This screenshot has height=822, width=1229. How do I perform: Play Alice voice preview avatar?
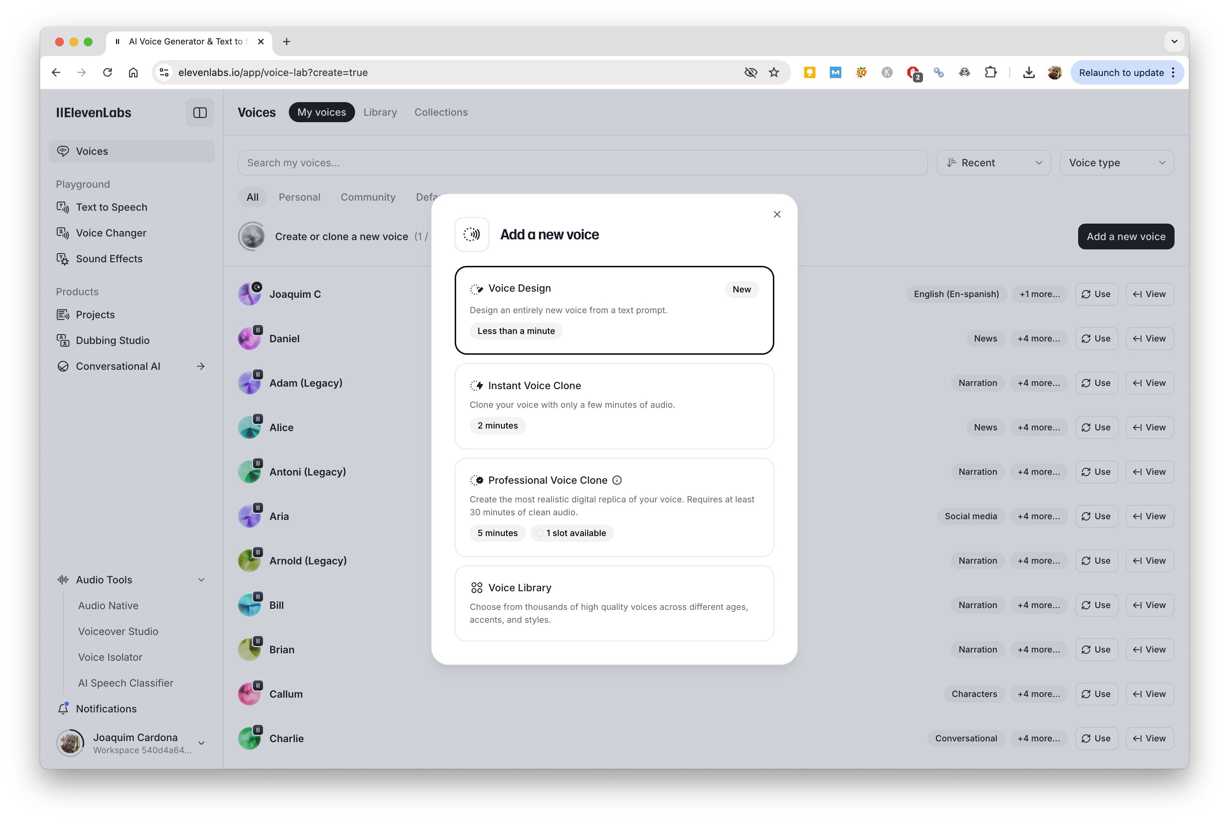pyautogui.click(x=249, y=427)
